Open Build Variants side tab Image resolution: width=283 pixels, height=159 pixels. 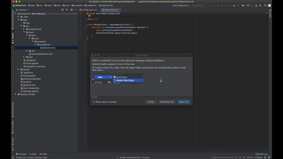click(x=13, y=110)
